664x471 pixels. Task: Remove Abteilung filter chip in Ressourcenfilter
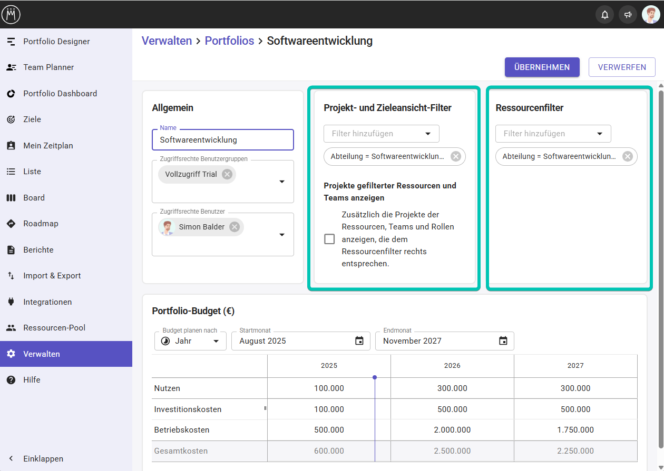tap(627, 156)
